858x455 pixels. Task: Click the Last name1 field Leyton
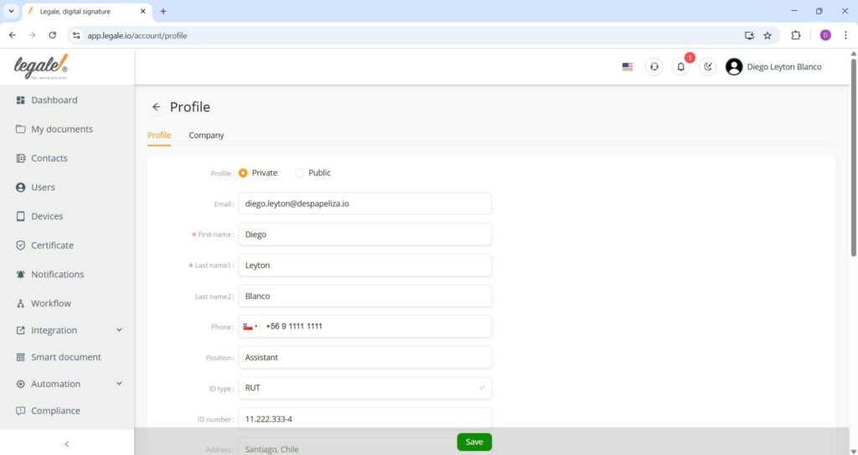coord(365,265)
